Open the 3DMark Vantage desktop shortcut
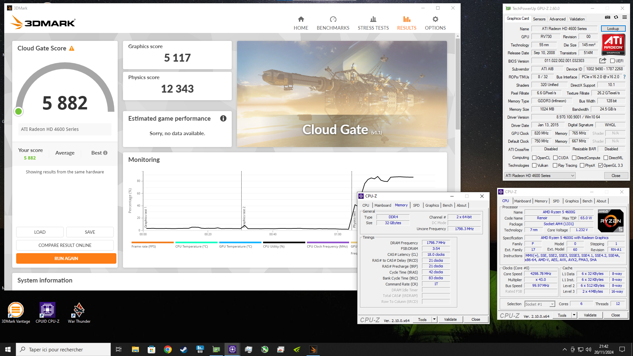The height and width of the screenshot is (356, 633). click(16, 312)
